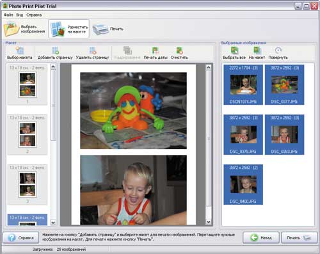This screenshot has width=320, height=254.
Task: Select layout page 1 thumbnail
Action: pyautogui.click(x=28, y=84)
